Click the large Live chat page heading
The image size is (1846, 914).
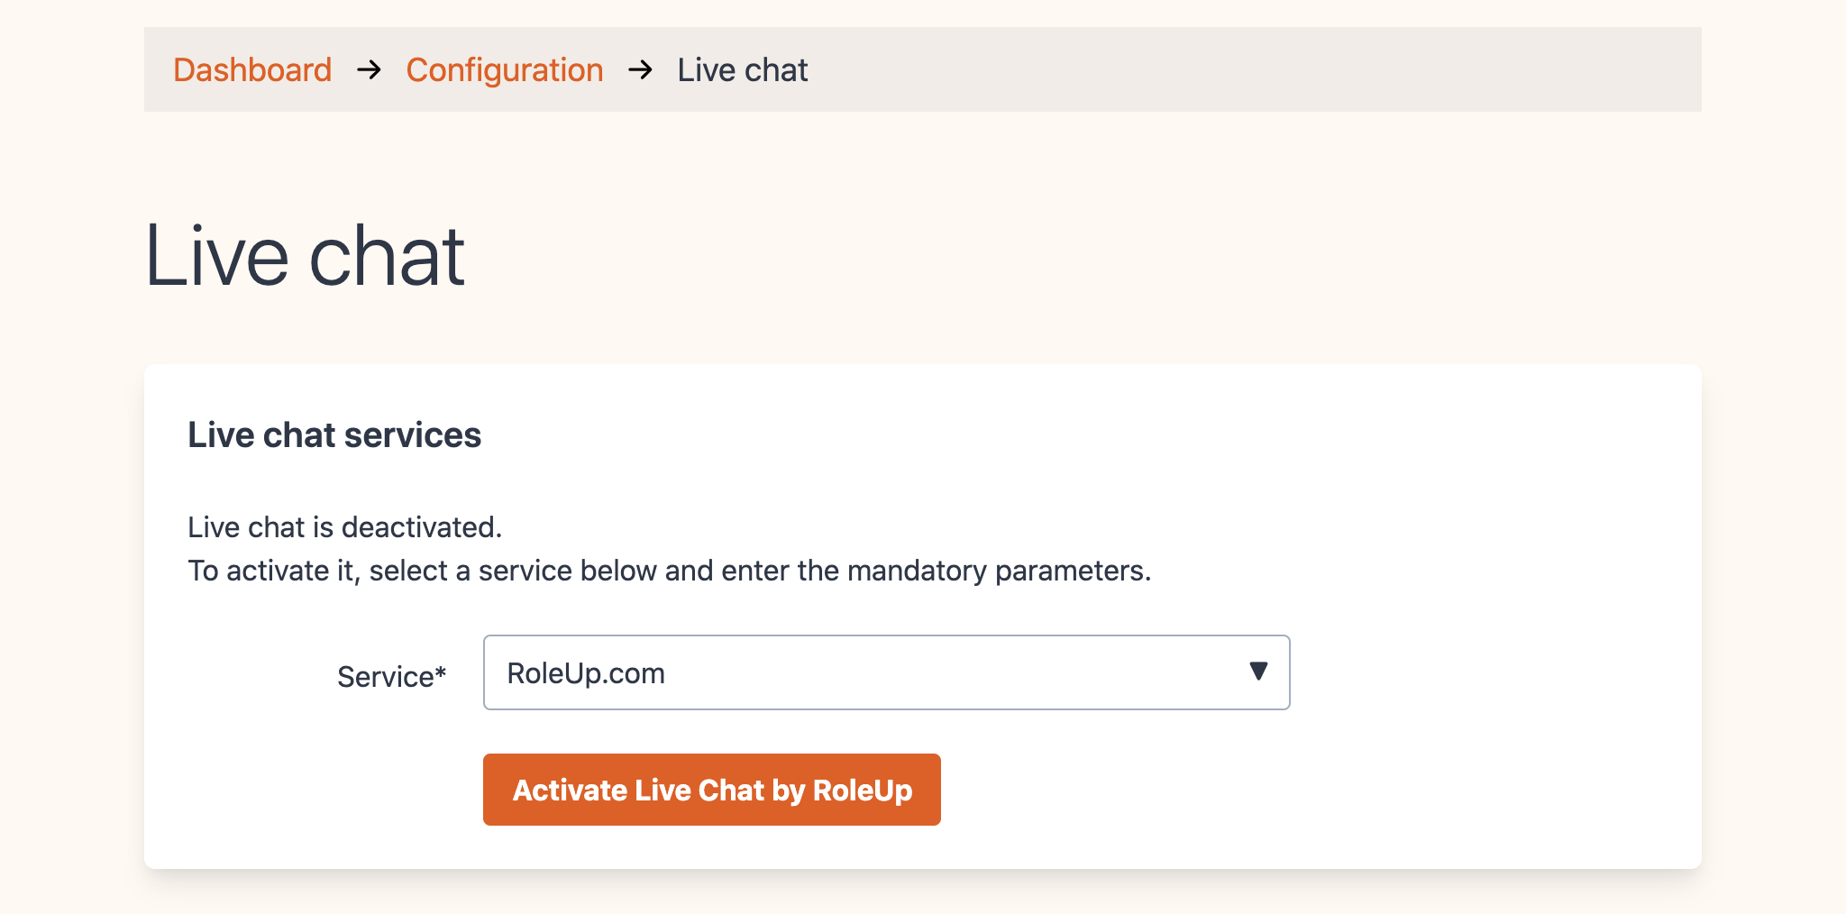[x=305, y=256]
